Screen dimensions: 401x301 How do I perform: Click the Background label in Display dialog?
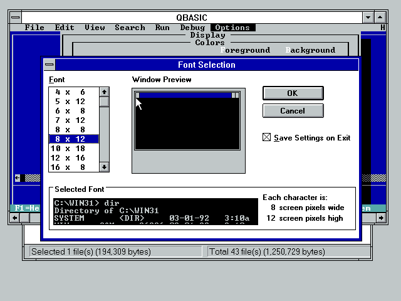tap(311, 50)
